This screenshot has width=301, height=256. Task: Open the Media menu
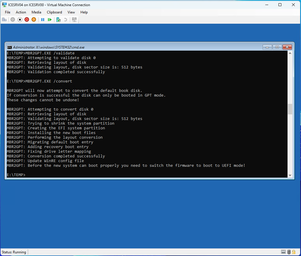pyautogui.click(x=36, y=12)
